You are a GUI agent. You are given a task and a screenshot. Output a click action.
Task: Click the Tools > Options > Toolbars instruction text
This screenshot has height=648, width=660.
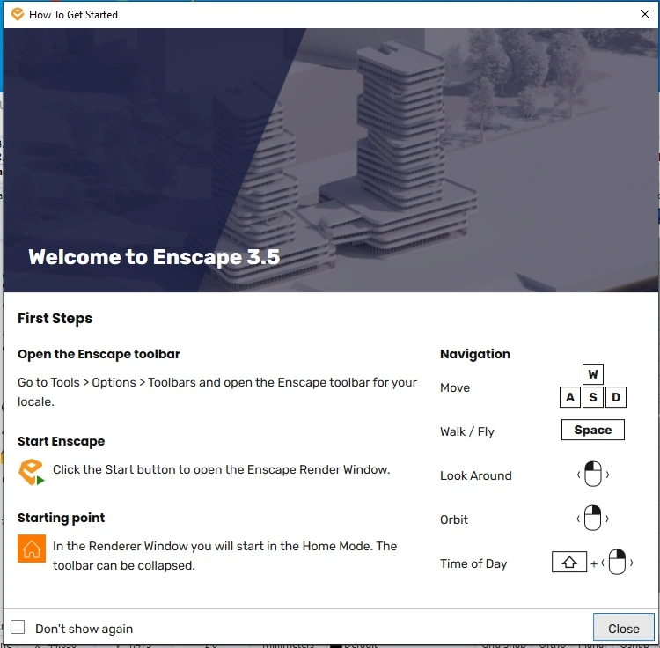(217, 392)
